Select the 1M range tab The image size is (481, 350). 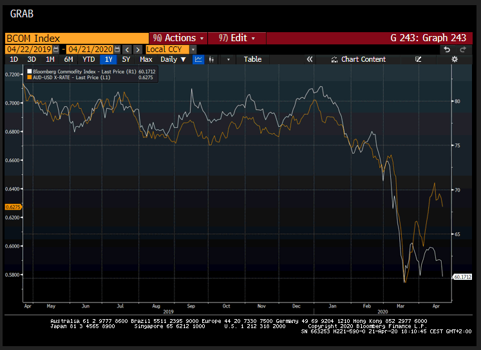click(x=50, y=59)
